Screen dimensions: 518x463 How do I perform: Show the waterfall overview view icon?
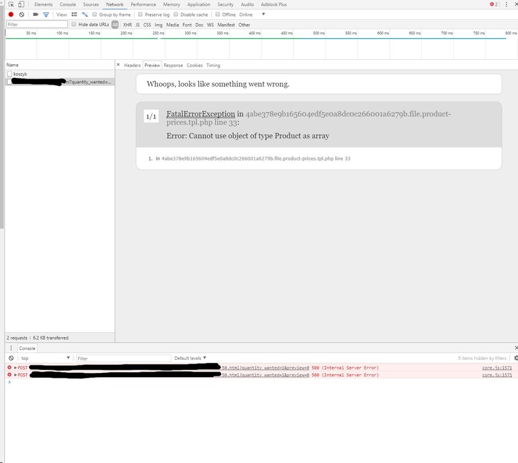click(x=85, y=15)
